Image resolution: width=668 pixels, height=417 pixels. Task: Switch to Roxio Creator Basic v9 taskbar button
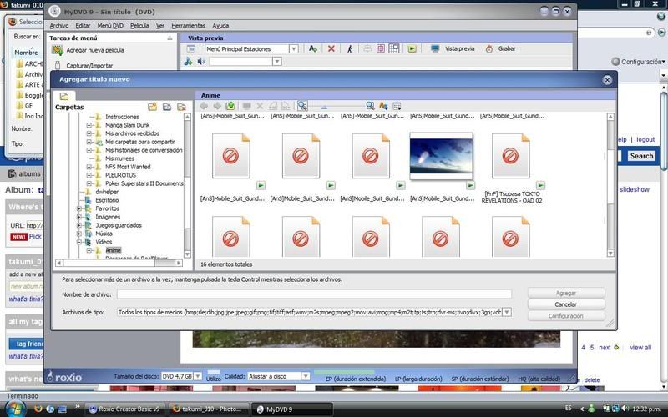click(x=124, y=409)
